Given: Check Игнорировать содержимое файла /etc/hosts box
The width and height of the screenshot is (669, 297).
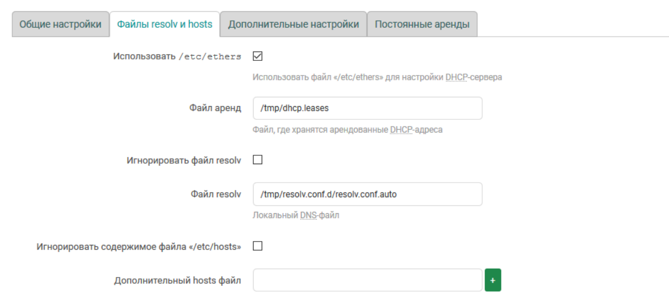Looking at the screenshot, I should [x=258, y=246].
